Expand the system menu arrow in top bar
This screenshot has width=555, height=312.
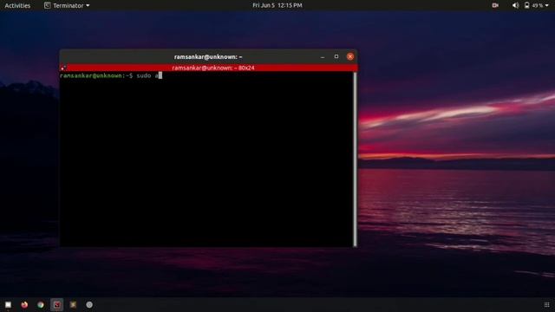coord(547,6)
